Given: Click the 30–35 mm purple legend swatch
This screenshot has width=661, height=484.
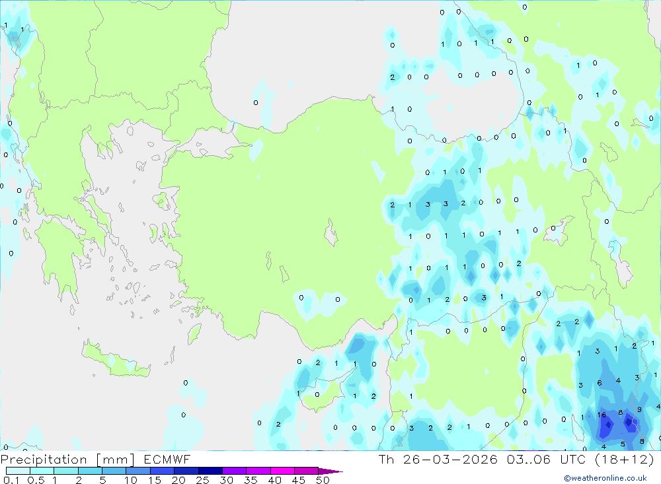Looking at the screenshot, I should tap(234, 471).
